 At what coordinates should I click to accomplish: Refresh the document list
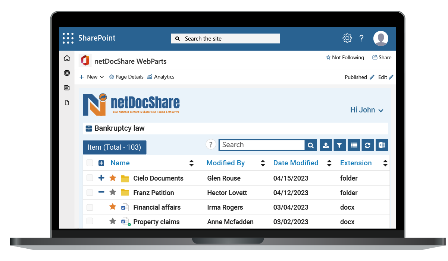coord(367,145)
